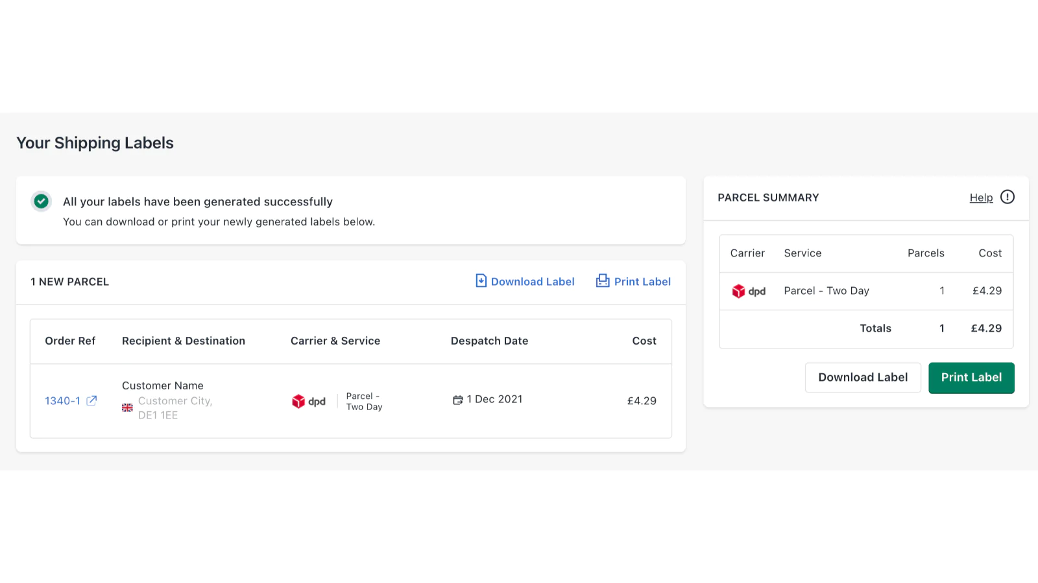The image size is (1038, 583).
Task: Click Parcel - Two Day in Parcel Summary
Action: tap(827, 291)
